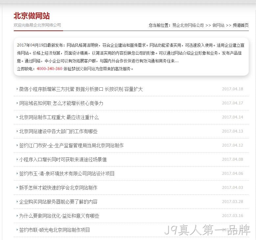This screenshot has height=240, width=256.
Task: Click the date 2017.04.18
Action: [232, 89]
